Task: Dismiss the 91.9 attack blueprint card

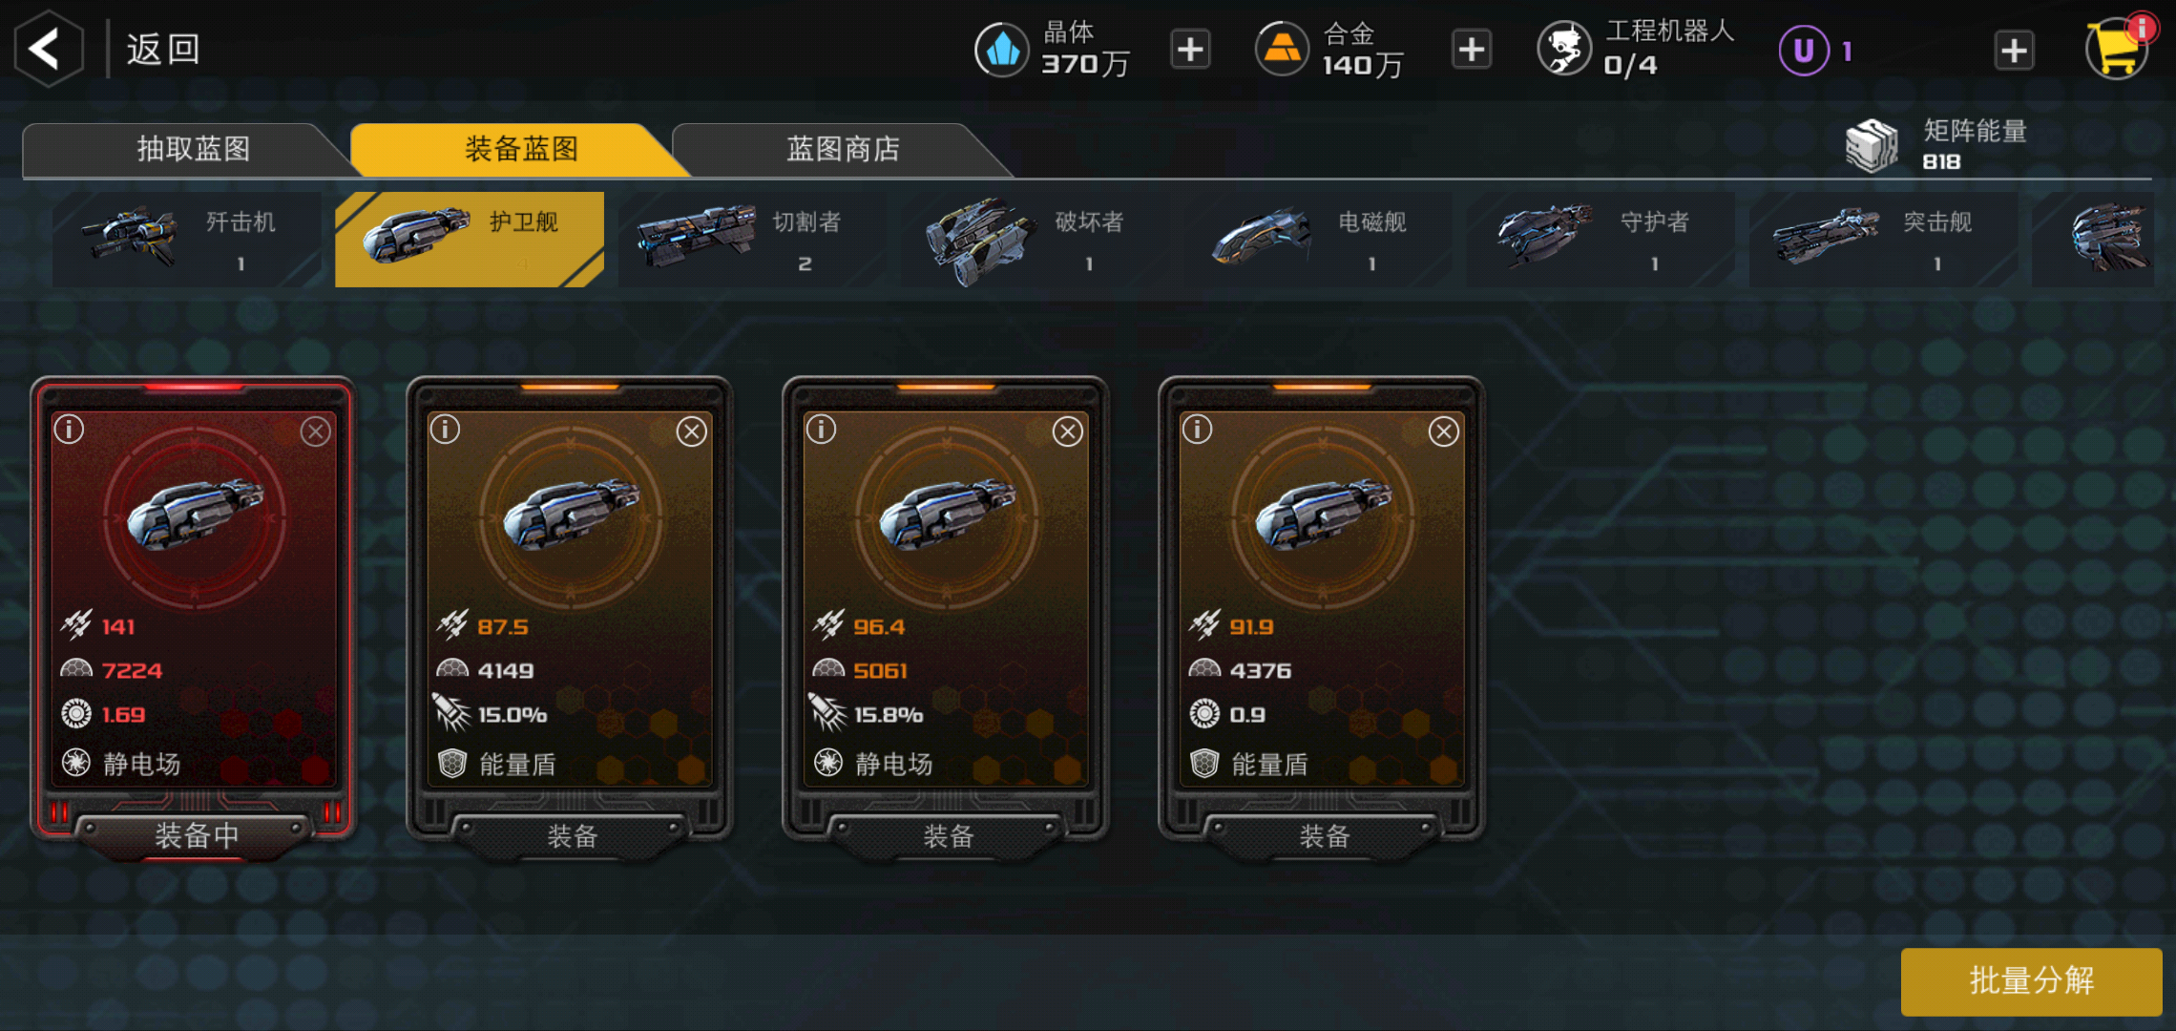Action: click(x=1443, y=431)
